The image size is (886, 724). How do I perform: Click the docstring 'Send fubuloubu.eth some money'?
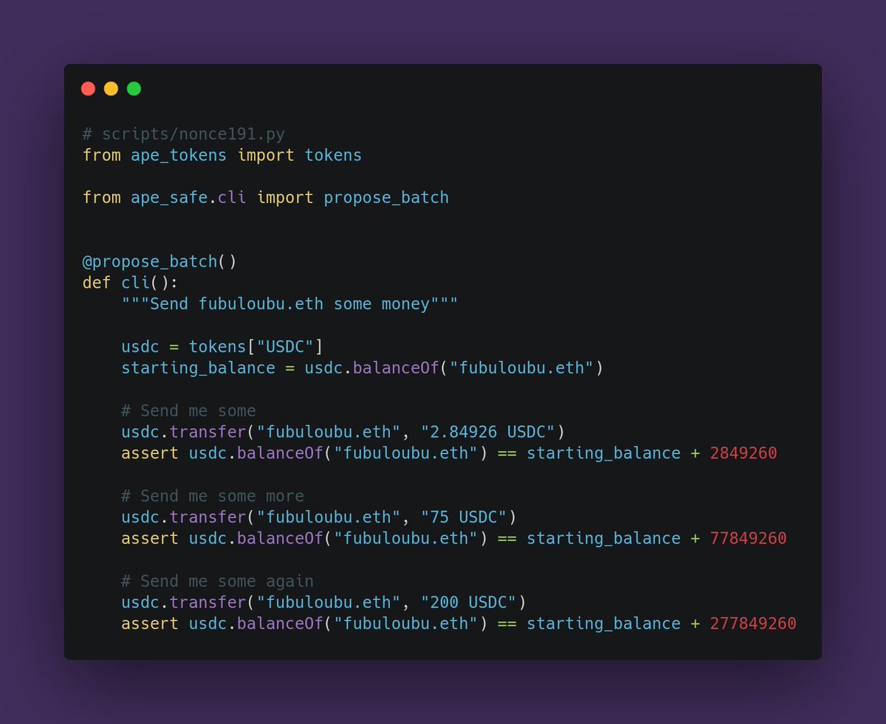click(290, 304)
